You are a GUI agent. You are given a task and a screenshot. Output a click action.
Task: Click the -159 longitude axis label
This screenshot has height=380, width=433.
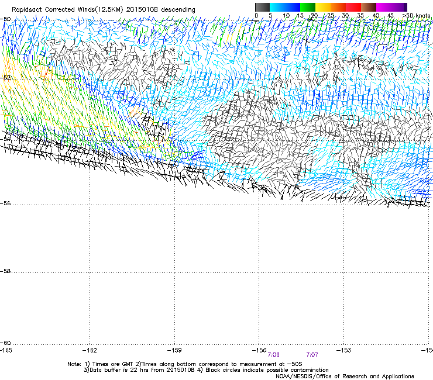click(x=174, y=350)
